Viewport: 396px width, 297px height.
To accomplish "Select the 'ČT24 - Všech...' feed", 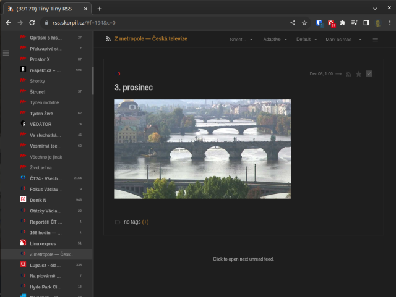I will [x=46, y=178].
